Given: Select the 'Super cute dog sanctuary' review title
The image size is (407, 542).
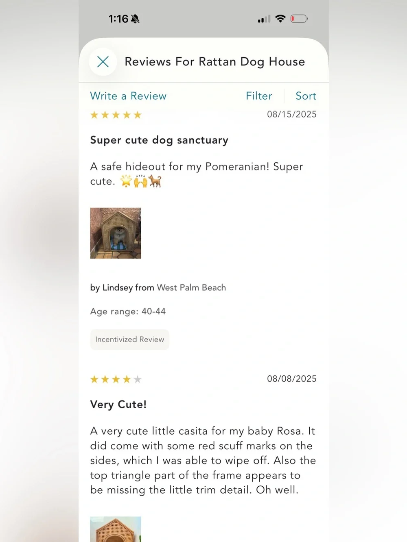Looking at the screenshot, I should (159, 140).
